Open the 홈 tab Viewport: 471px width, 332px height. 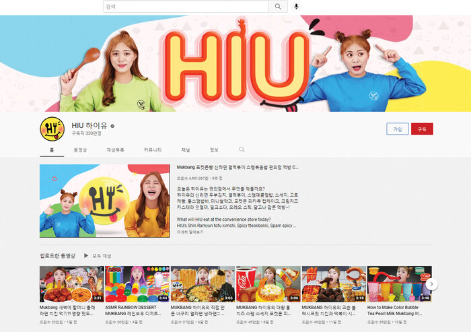[52, 150]
